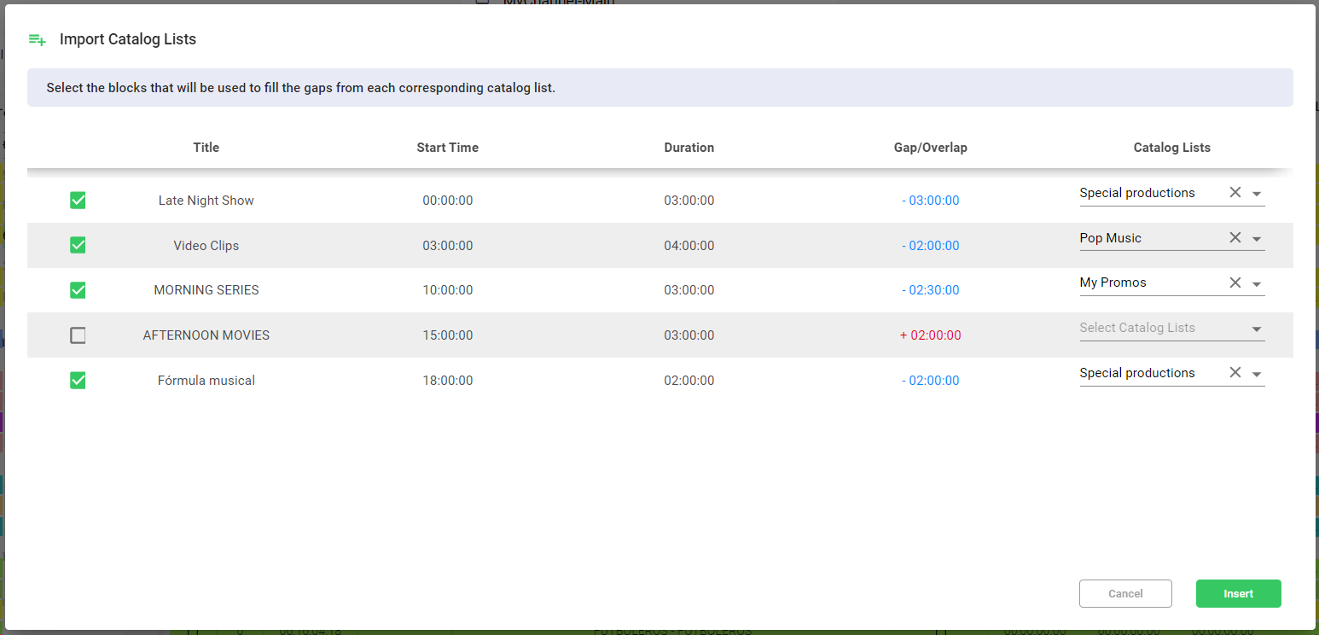Deselect the Fórmula musical checkbox

pyautogui.click(x=78, y=381)
